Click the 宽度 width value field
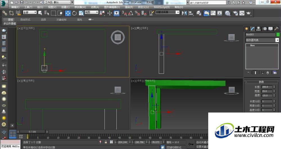The height and width of the screenshot is (149, 281). tap(267, 91)
